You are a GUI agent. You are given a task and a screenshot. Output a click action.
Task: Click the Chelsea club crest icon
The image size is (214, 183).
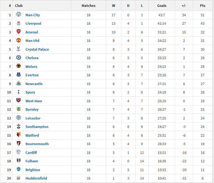[18, 58]
